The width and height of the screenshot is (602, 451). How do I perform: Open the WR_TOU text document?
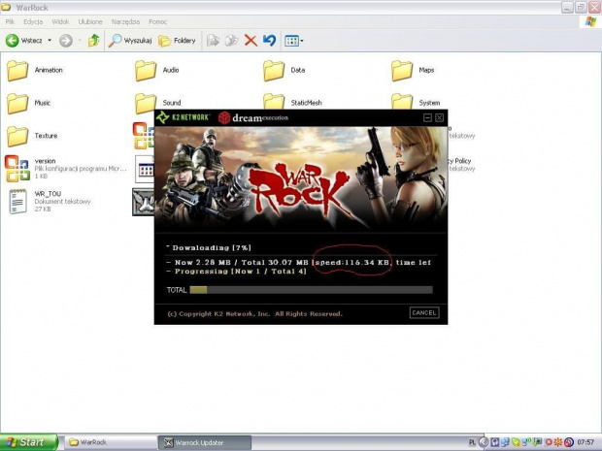pyautogui.click(x=17, y=200)
